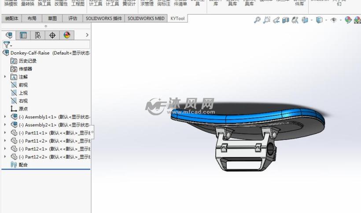The width and height of the screenshot is (361, 213).
Task: Expand the Assembly1<1> tree node
Action: [x=5, y=117]
